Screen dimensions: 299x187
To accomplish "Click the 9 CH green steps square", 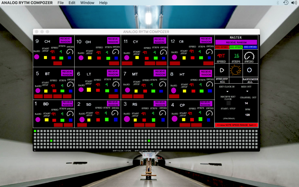I will (x=61, y=58).
